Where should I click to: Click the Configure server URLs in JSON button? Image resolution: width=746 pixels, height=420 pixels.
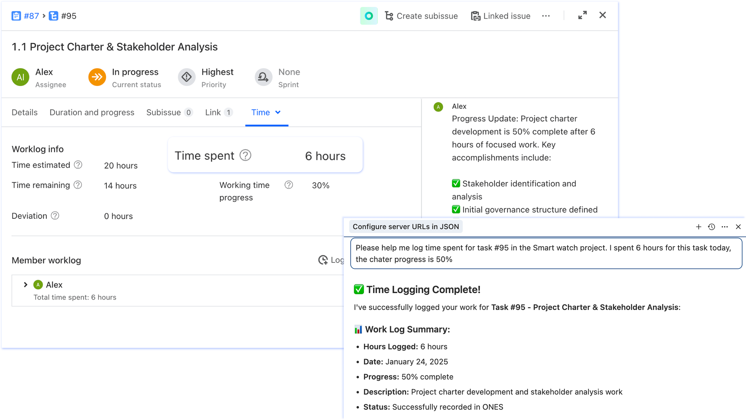[406, 226]
